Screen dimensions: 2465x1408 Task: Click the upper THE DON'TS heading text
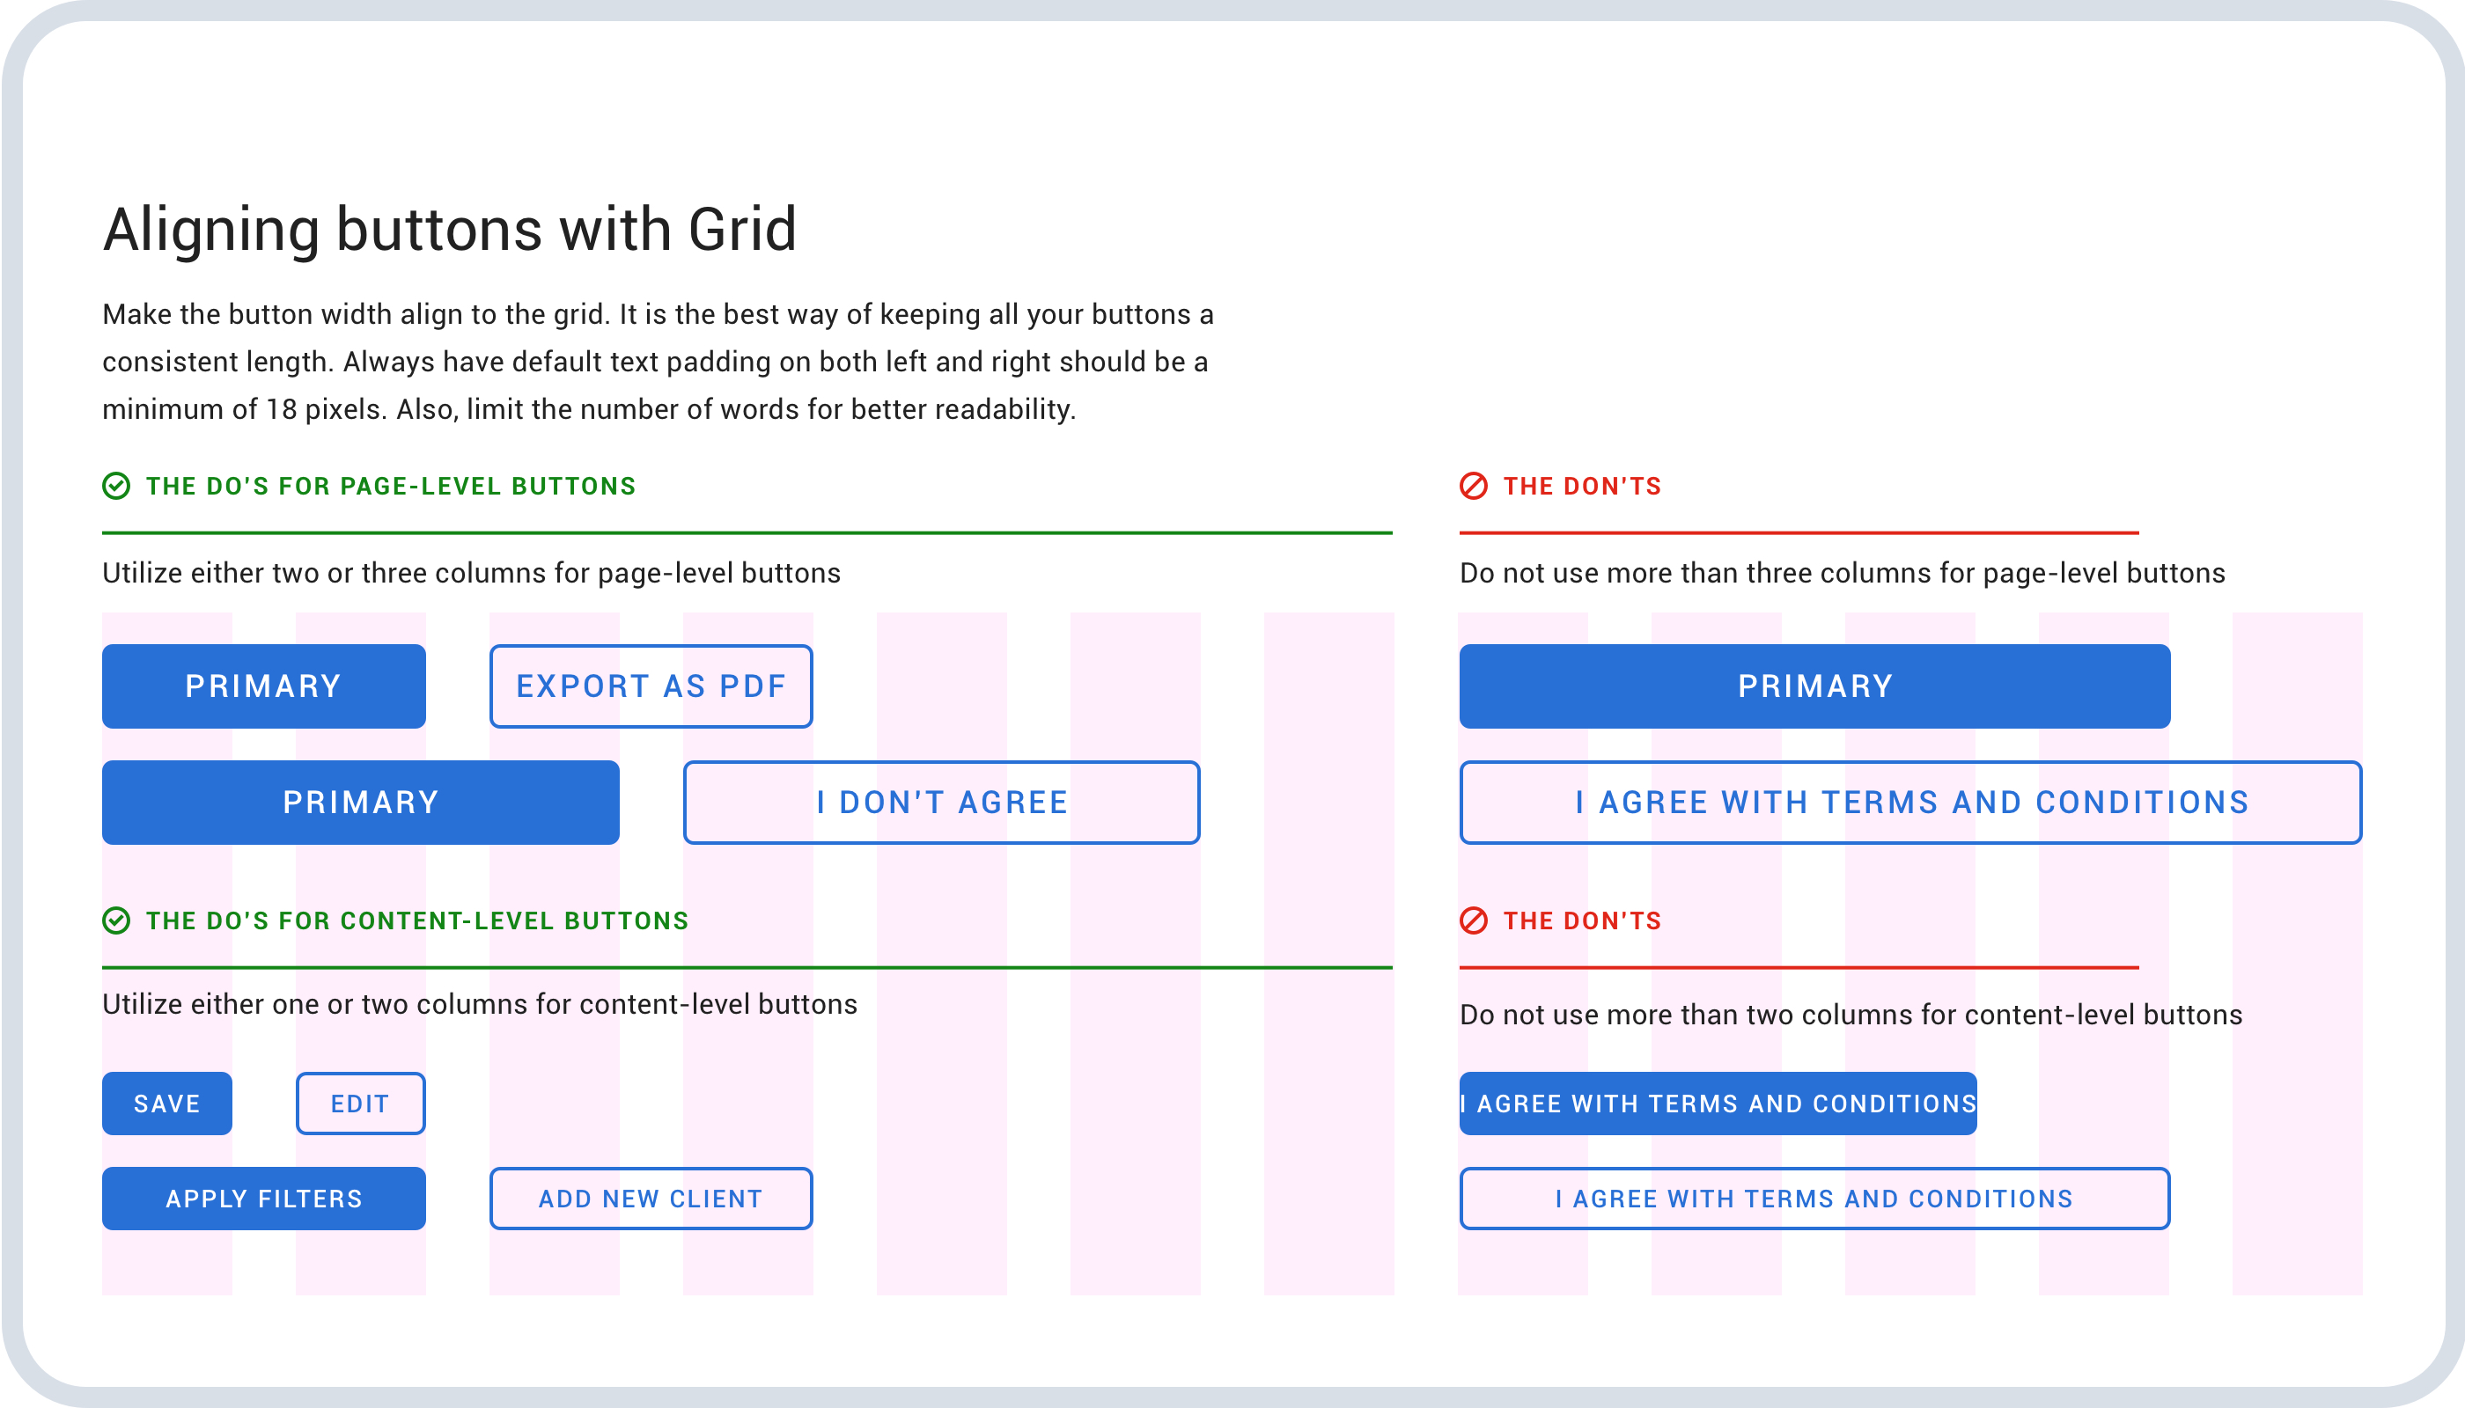(1582, 487)
